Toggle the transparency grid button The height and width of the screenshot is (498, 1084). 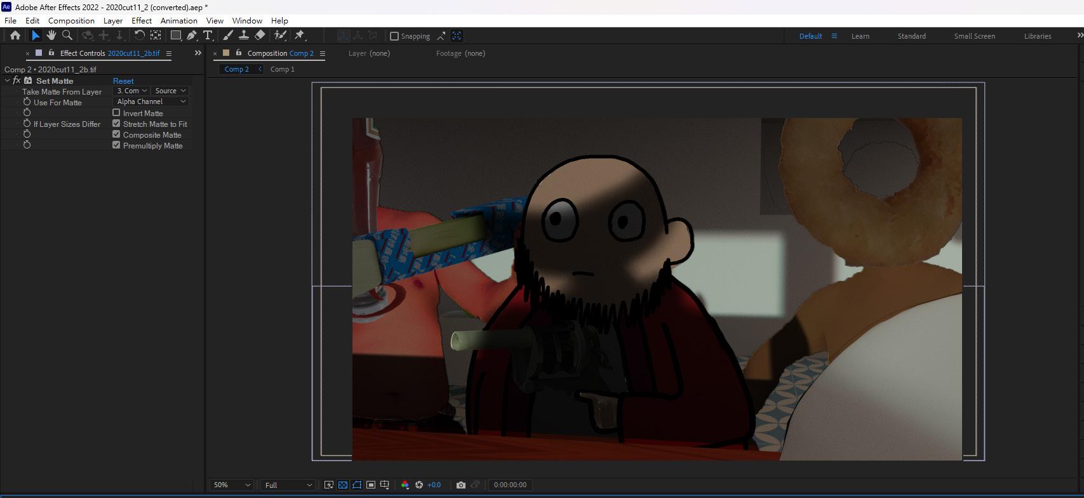click(343, 485)
